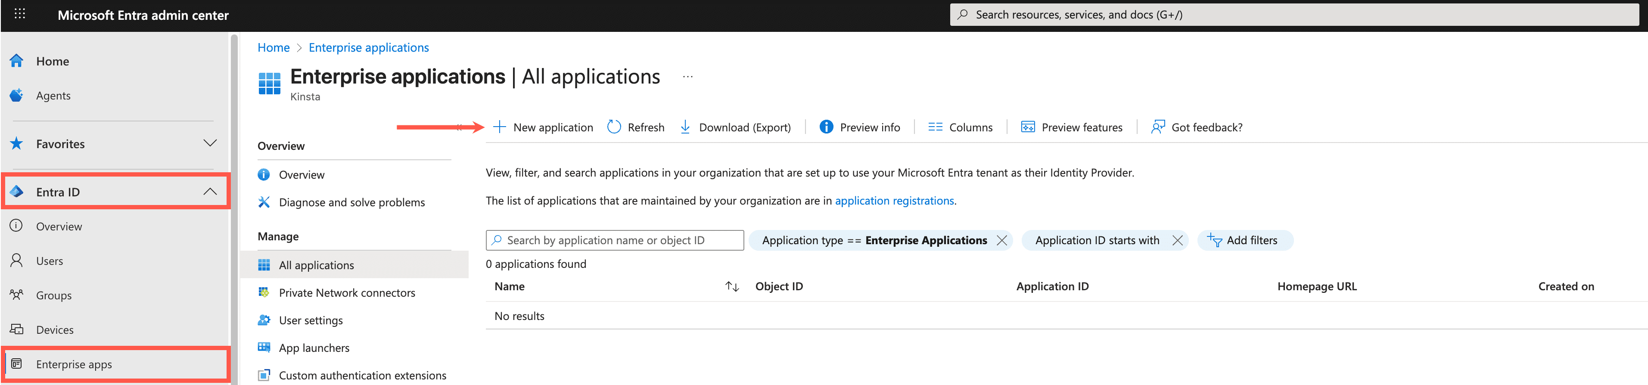
Task: Click the New application plus icon
Action: 500,127
